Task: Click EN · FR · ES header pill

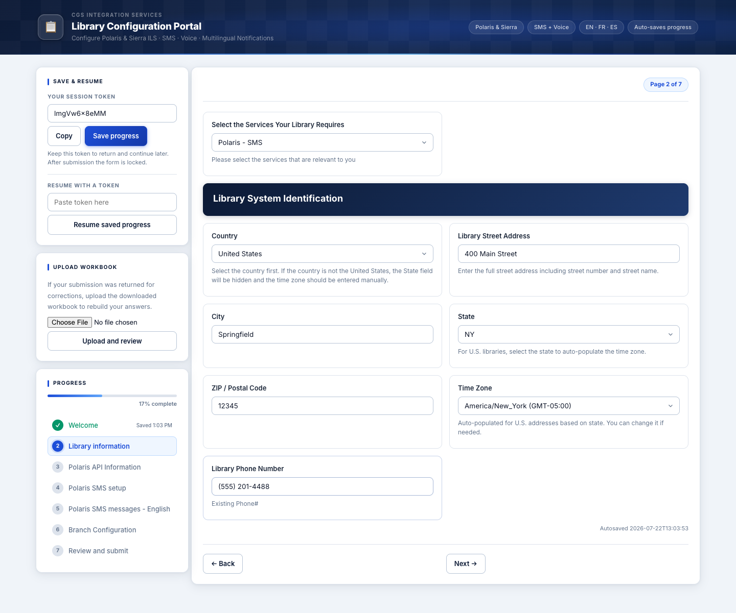Action: pyautogui.click(x=602, y=27)
